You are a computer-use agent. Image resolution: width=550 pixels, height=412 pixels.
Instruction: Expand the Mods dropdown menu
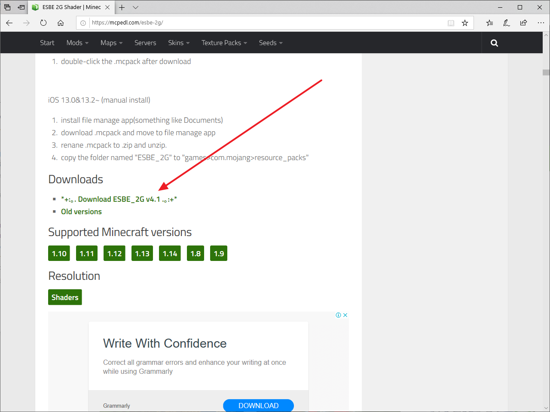tap(77, 43)
